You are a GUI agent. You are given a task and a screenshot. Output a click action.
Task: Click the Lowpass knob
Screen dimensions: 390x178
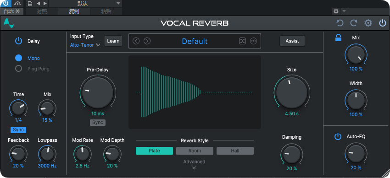pos(47,154)
